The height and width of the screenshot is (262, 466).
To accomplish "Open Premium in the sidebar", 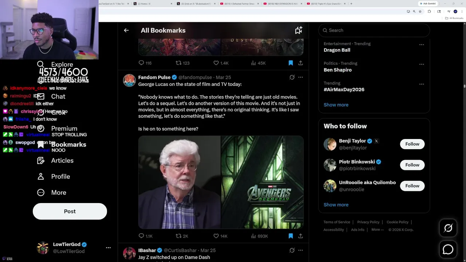I will click(57, 128).
